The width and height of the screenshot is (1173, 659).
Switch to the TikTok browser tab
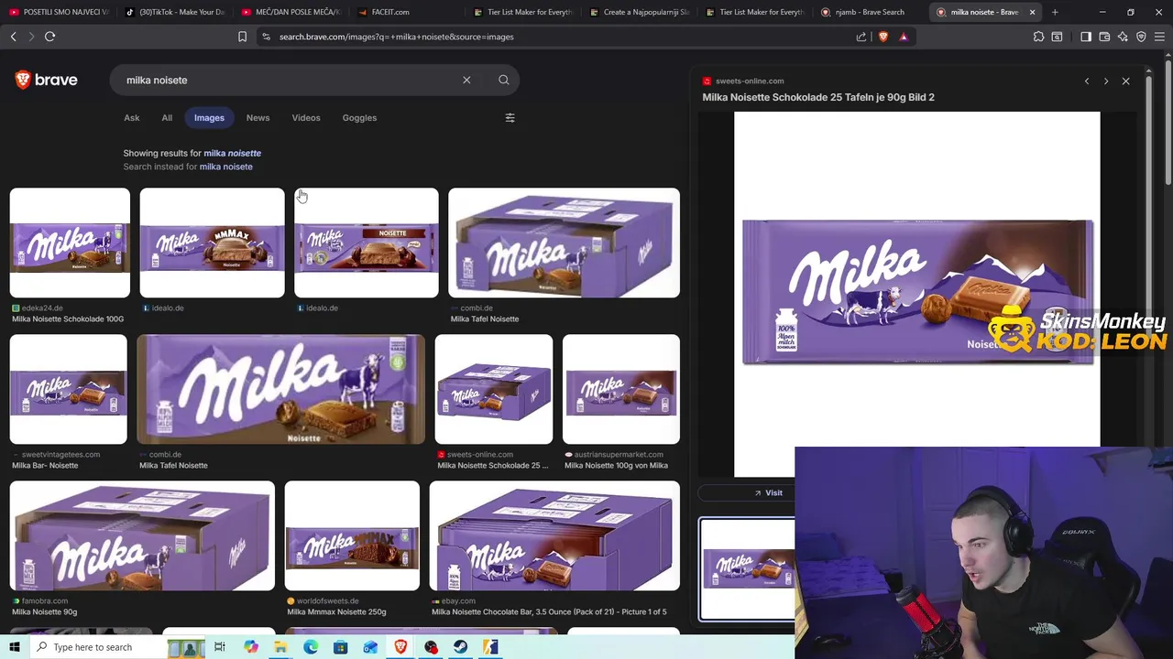point(174,12)
